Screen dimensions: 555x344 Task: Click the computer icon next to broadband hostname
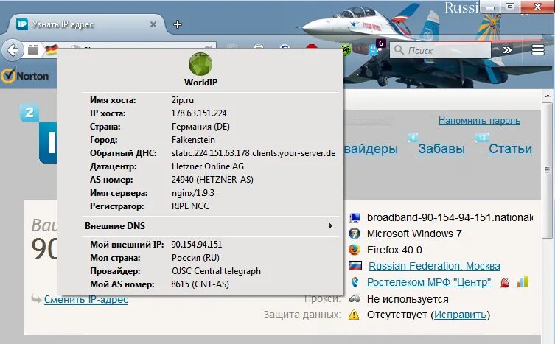355,217
